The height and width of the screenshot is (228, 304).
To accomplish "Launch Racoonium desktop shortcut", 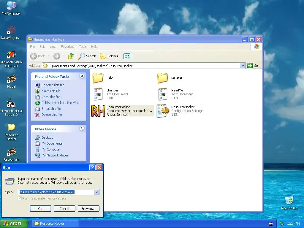I will [11, 154].
